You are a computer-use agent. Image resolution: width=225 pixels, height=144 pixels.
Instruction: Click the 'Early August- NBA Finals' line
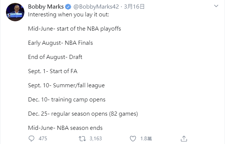pos(60,43)
